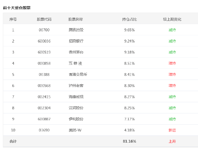
Task: Click stock code 002415
Action: [x=44, y=97]
